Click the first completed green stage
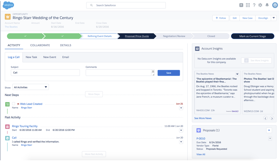This screenshot has width=280, height=162. point(25,36)
